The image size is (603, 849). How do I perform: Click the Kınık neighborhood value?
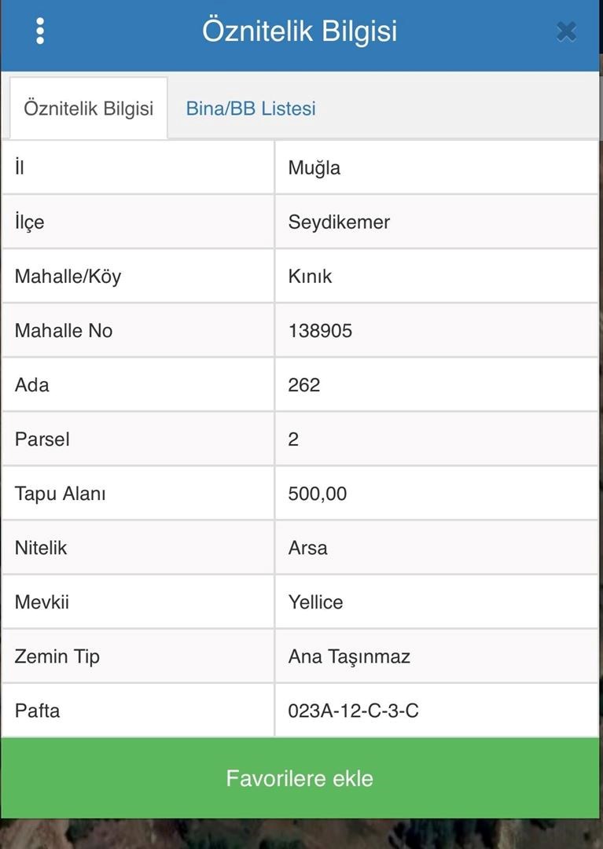[310, 276]
